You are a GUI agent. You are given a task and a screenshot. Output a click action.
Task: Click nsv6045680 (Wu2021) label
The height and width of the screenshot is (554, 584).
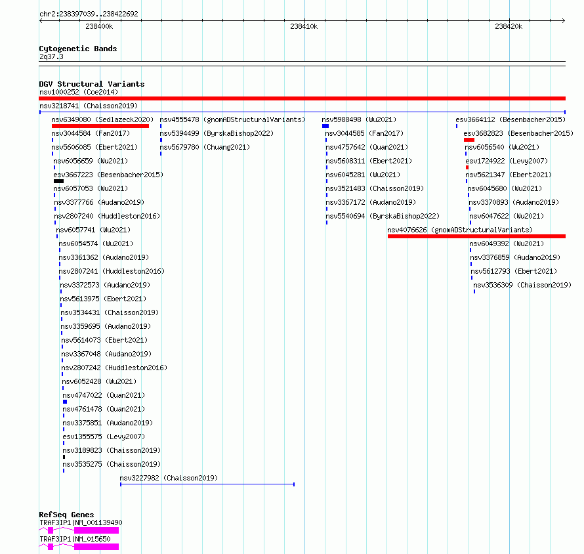pos(505,188)
